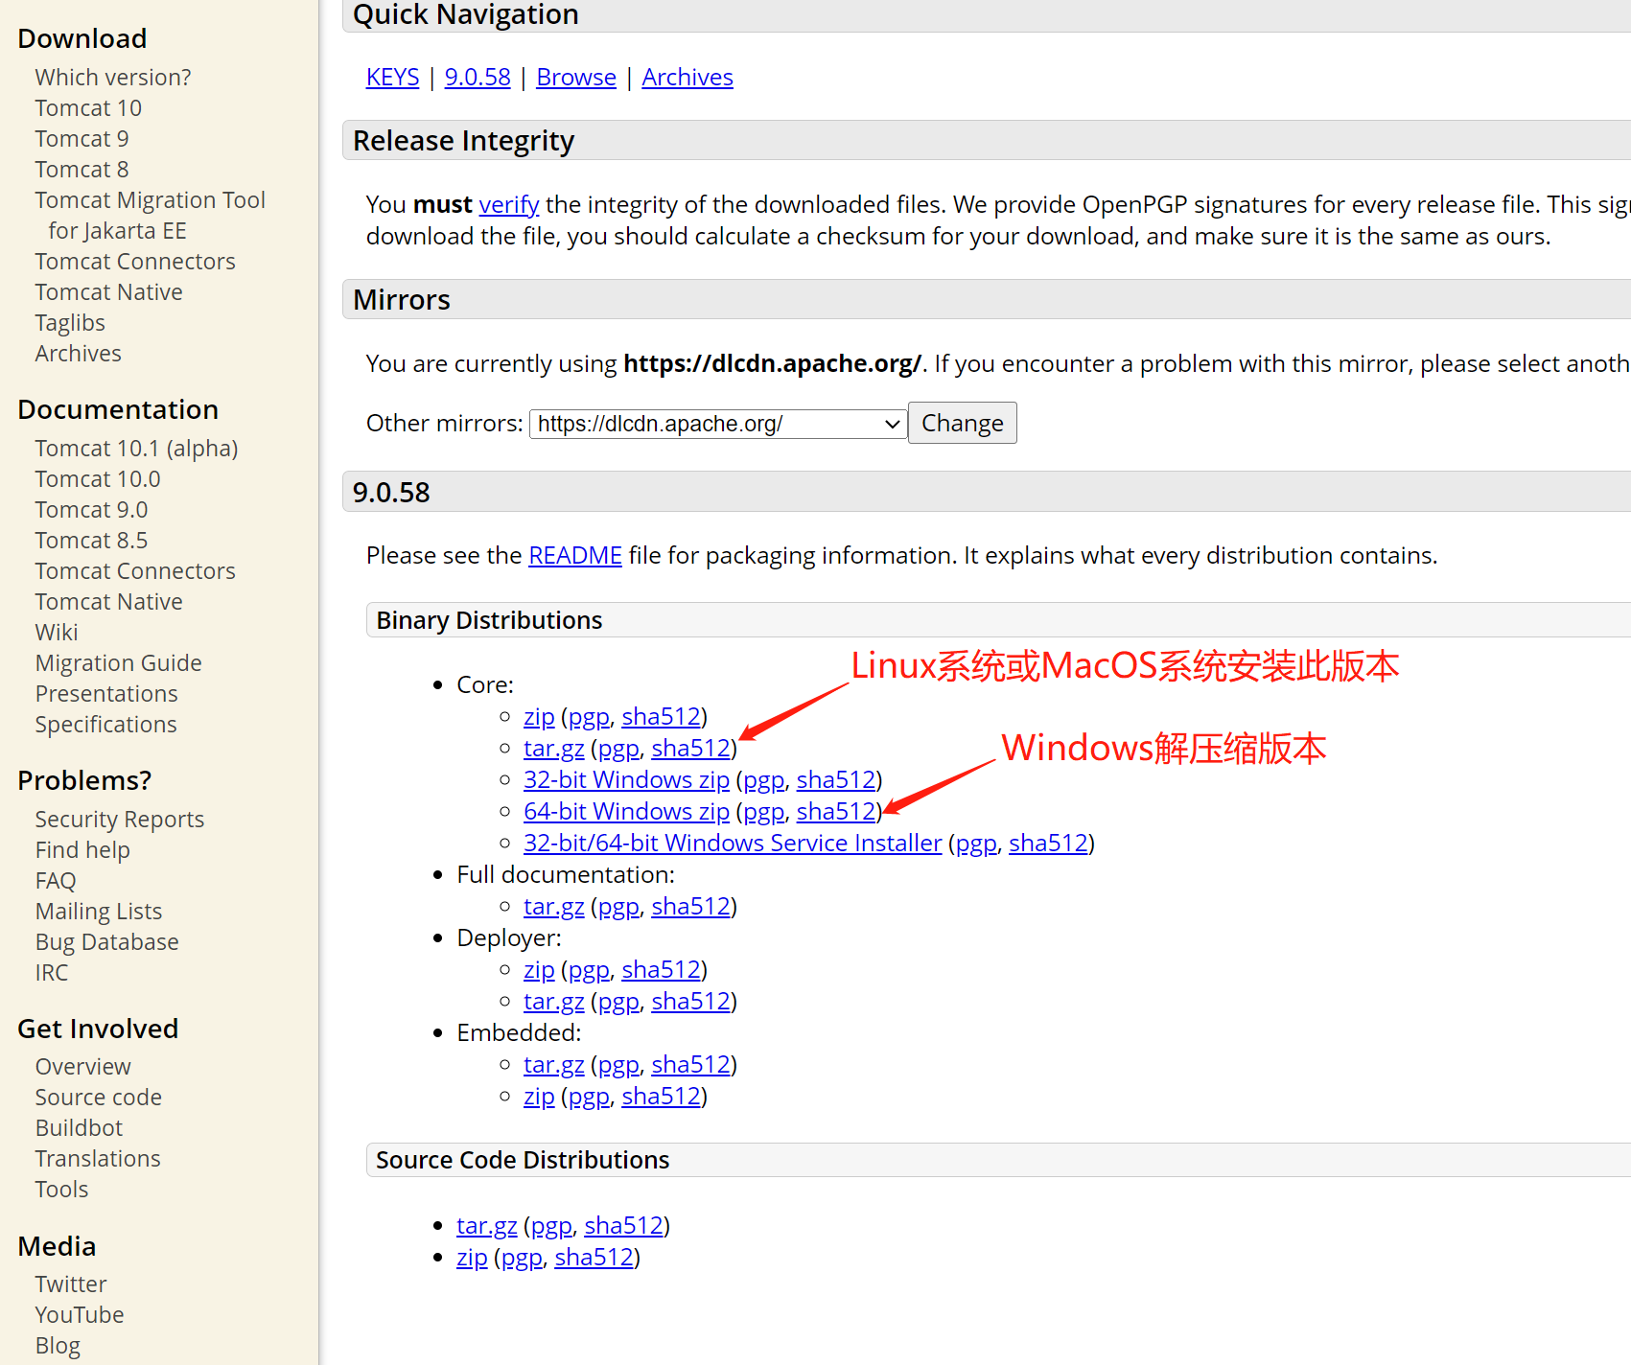The width and height of the screenshot is (1631, 1365).
Task: Open Tomcat Migration Tool for Jakarta EE
Action: point(150,216)
